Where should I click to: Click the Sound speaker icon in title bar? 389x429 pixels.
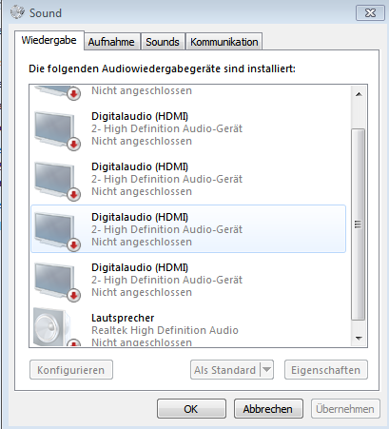pyautogui.click(x=17, y=12)
